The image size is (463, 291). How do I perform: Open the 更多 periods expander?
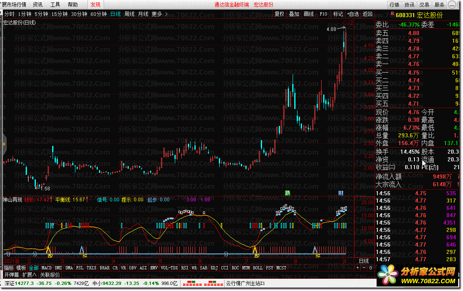click(160, 14)
